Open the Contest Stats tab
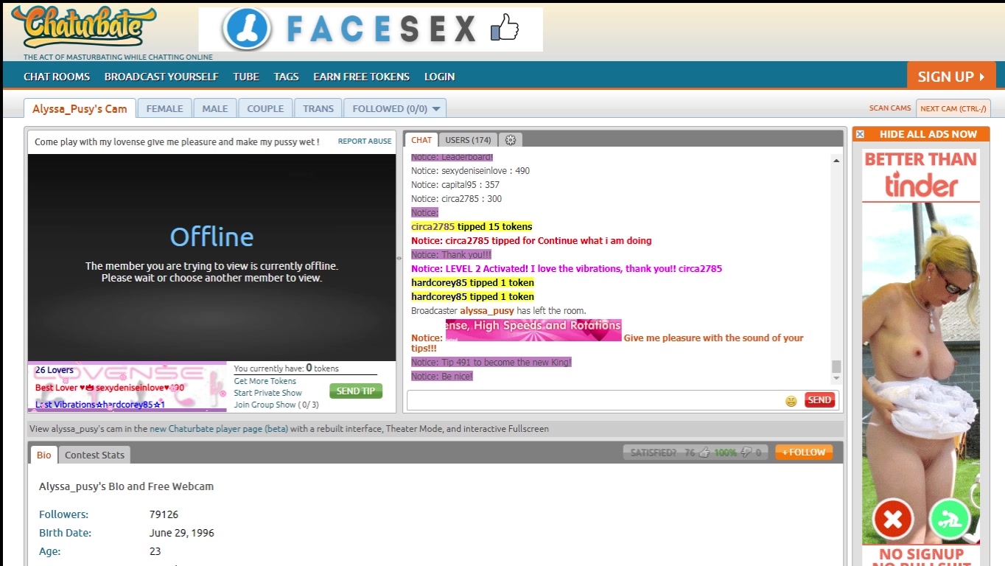Screen dimensions: 1005x566 (x=94, y=455)
